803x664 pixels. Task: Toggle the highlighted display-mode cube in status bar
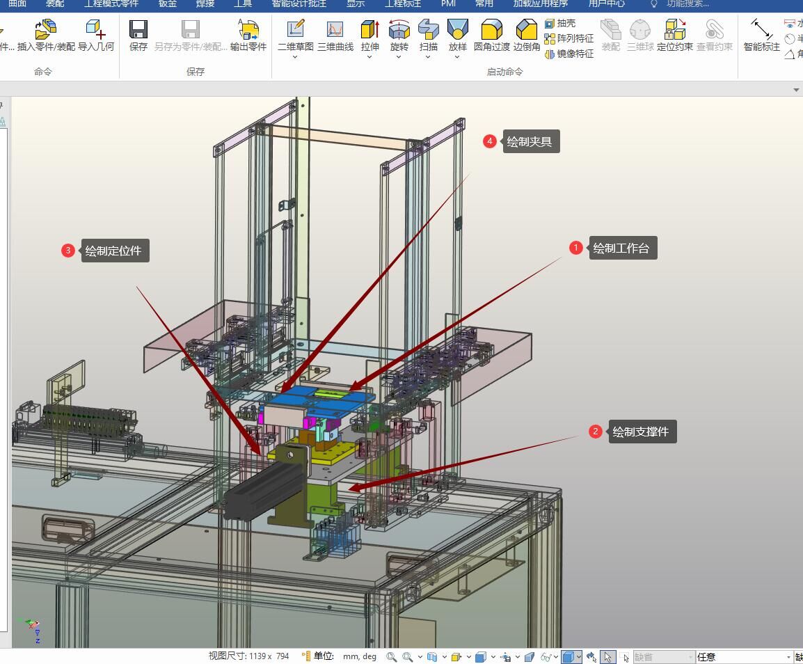tap(568, 657)
